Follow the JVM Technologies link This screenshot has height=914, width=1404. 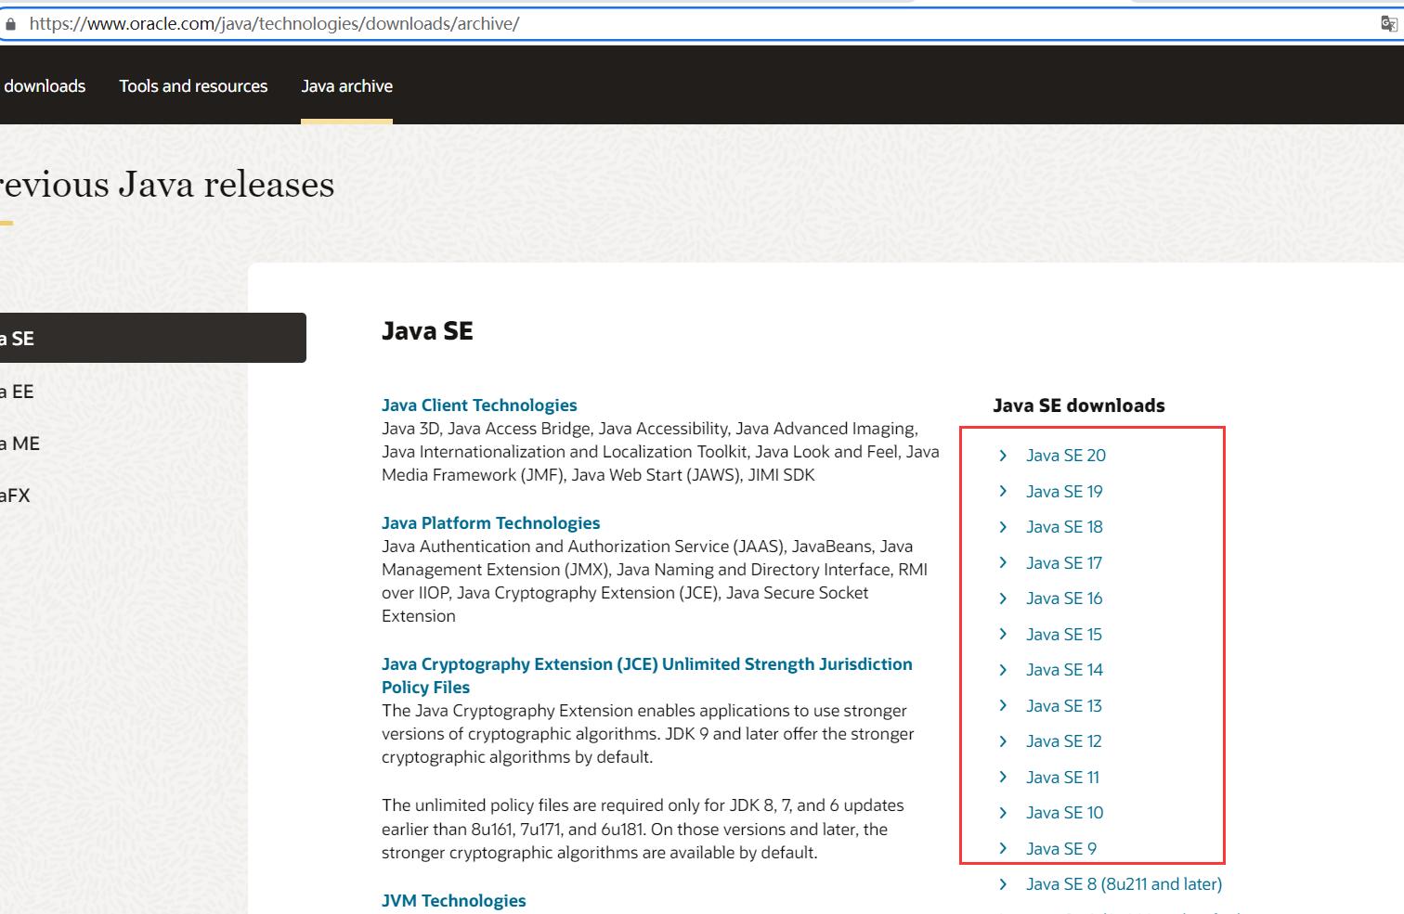click(453, 901)
